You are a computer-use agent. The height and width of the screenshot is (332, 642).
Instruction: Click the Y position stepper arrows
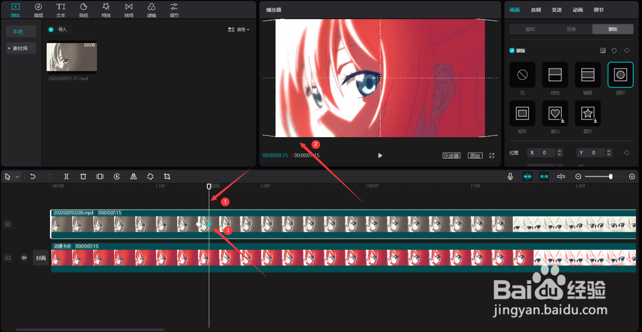[609, 153]
